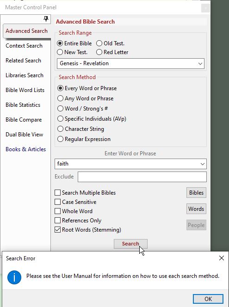The image size is (229, 307).
Task: Go to Libraries Search tab
Action: pyautogui.click(x=25, y=75)
